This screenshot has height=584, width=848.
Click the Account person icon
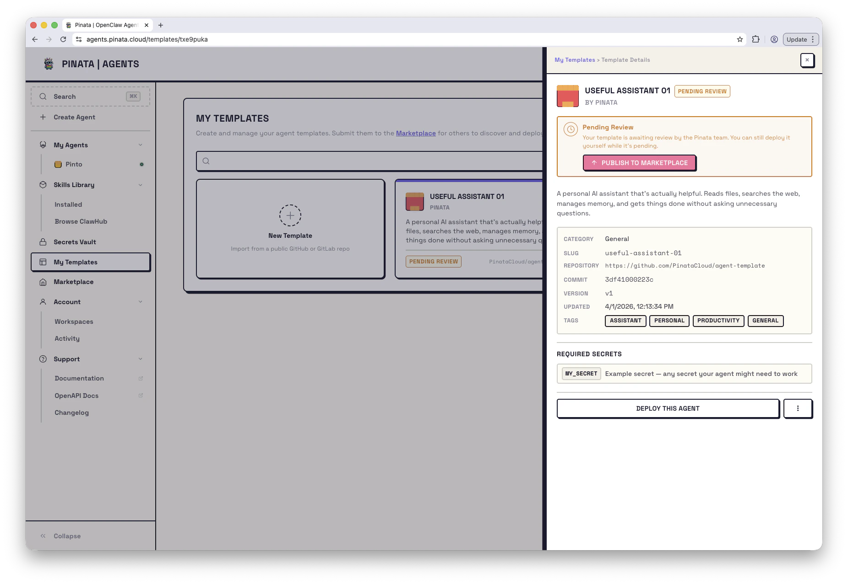click(43, 302)
